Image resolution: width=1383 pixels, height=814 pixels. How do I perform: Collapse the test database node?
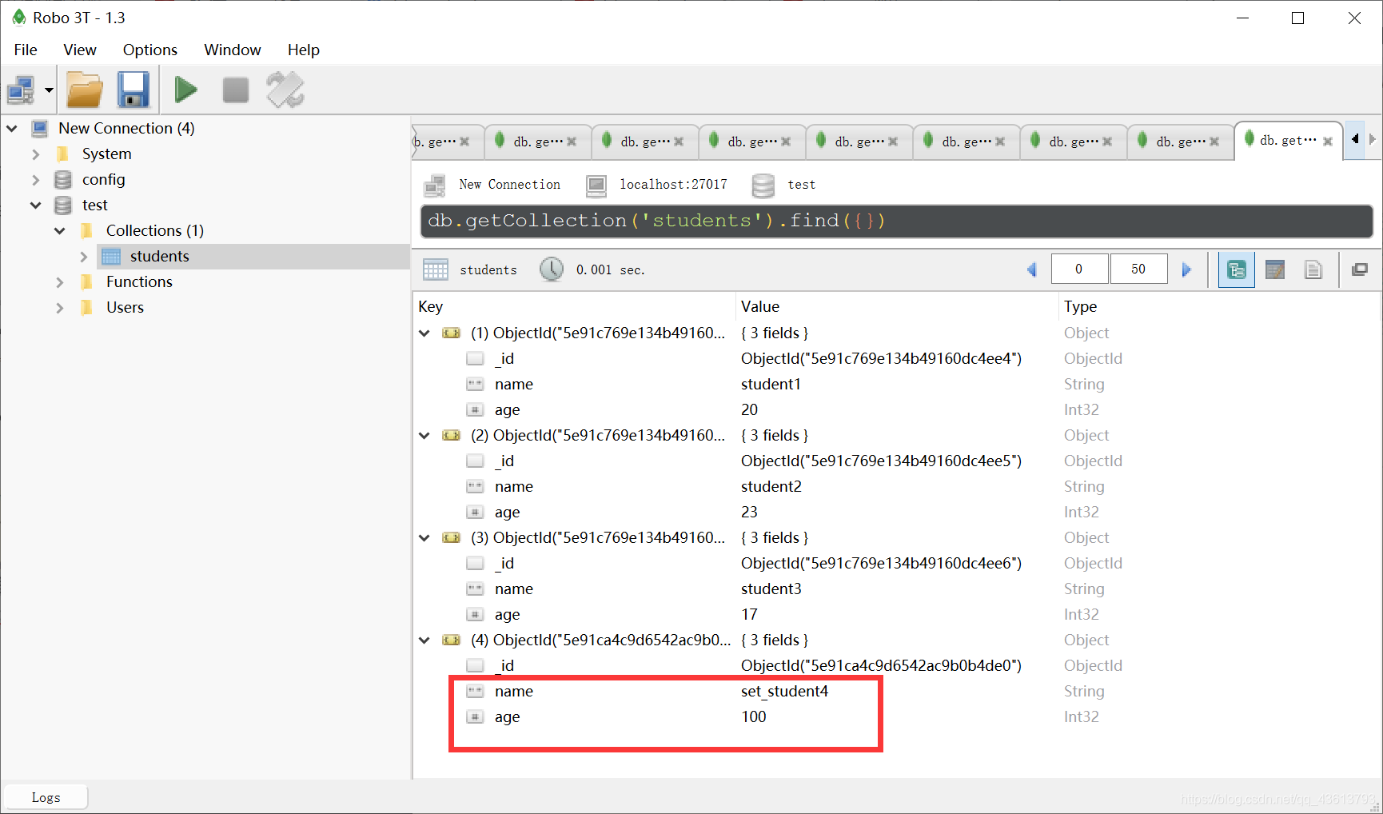coord(36,205)
